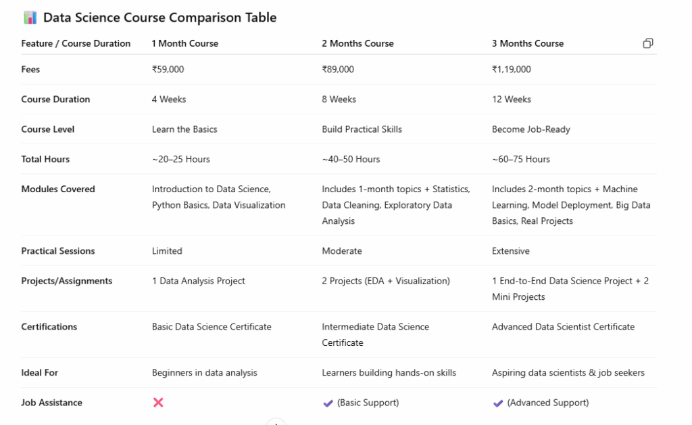This screenshot has height=425, width=692.
Task: Click the ₹59,000 fee cell
Action: 168,69
